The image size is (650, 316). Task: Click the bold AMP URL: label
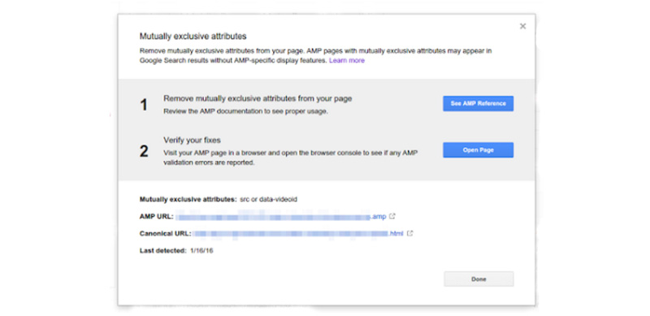click(x=156, y=216)
